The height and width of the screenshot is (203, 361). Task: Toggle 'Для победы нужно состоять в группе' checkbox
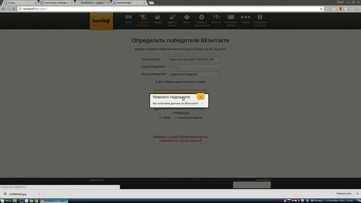(156, 82)
